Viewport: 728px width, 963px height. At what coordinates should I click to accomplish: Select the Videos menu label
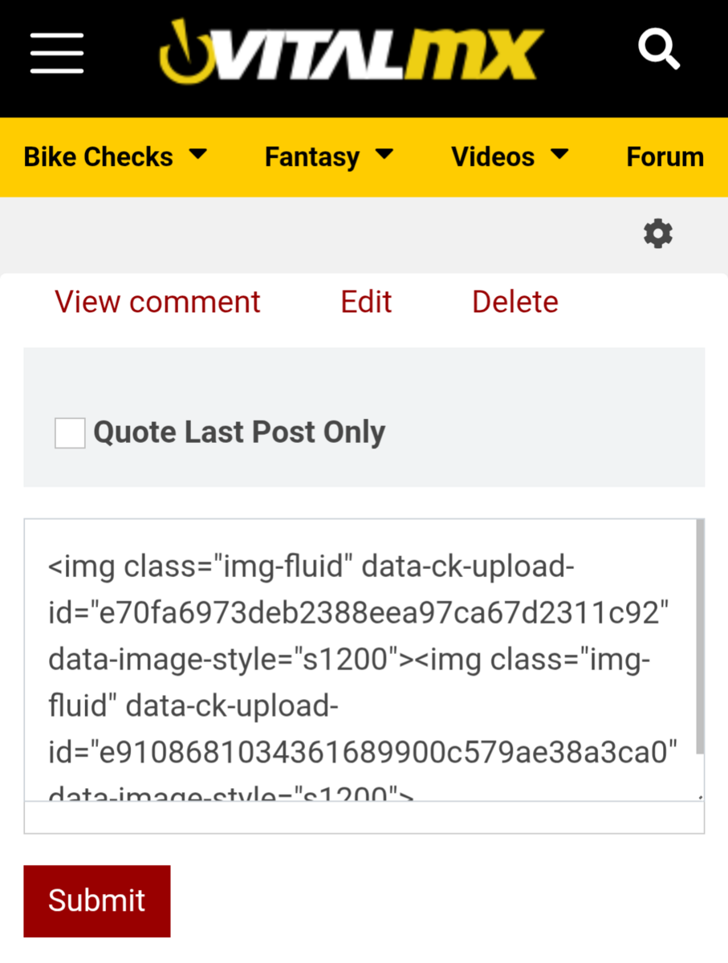(x=492, y=157)
